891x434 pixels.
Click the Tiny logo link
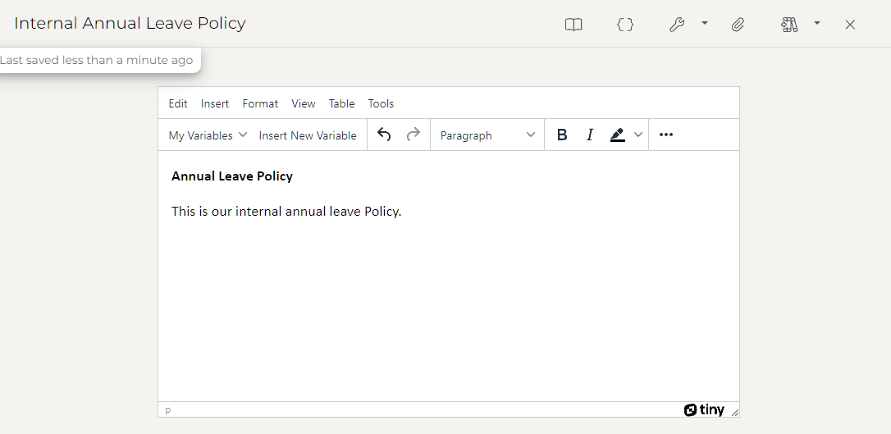click(x=704, y=410)
